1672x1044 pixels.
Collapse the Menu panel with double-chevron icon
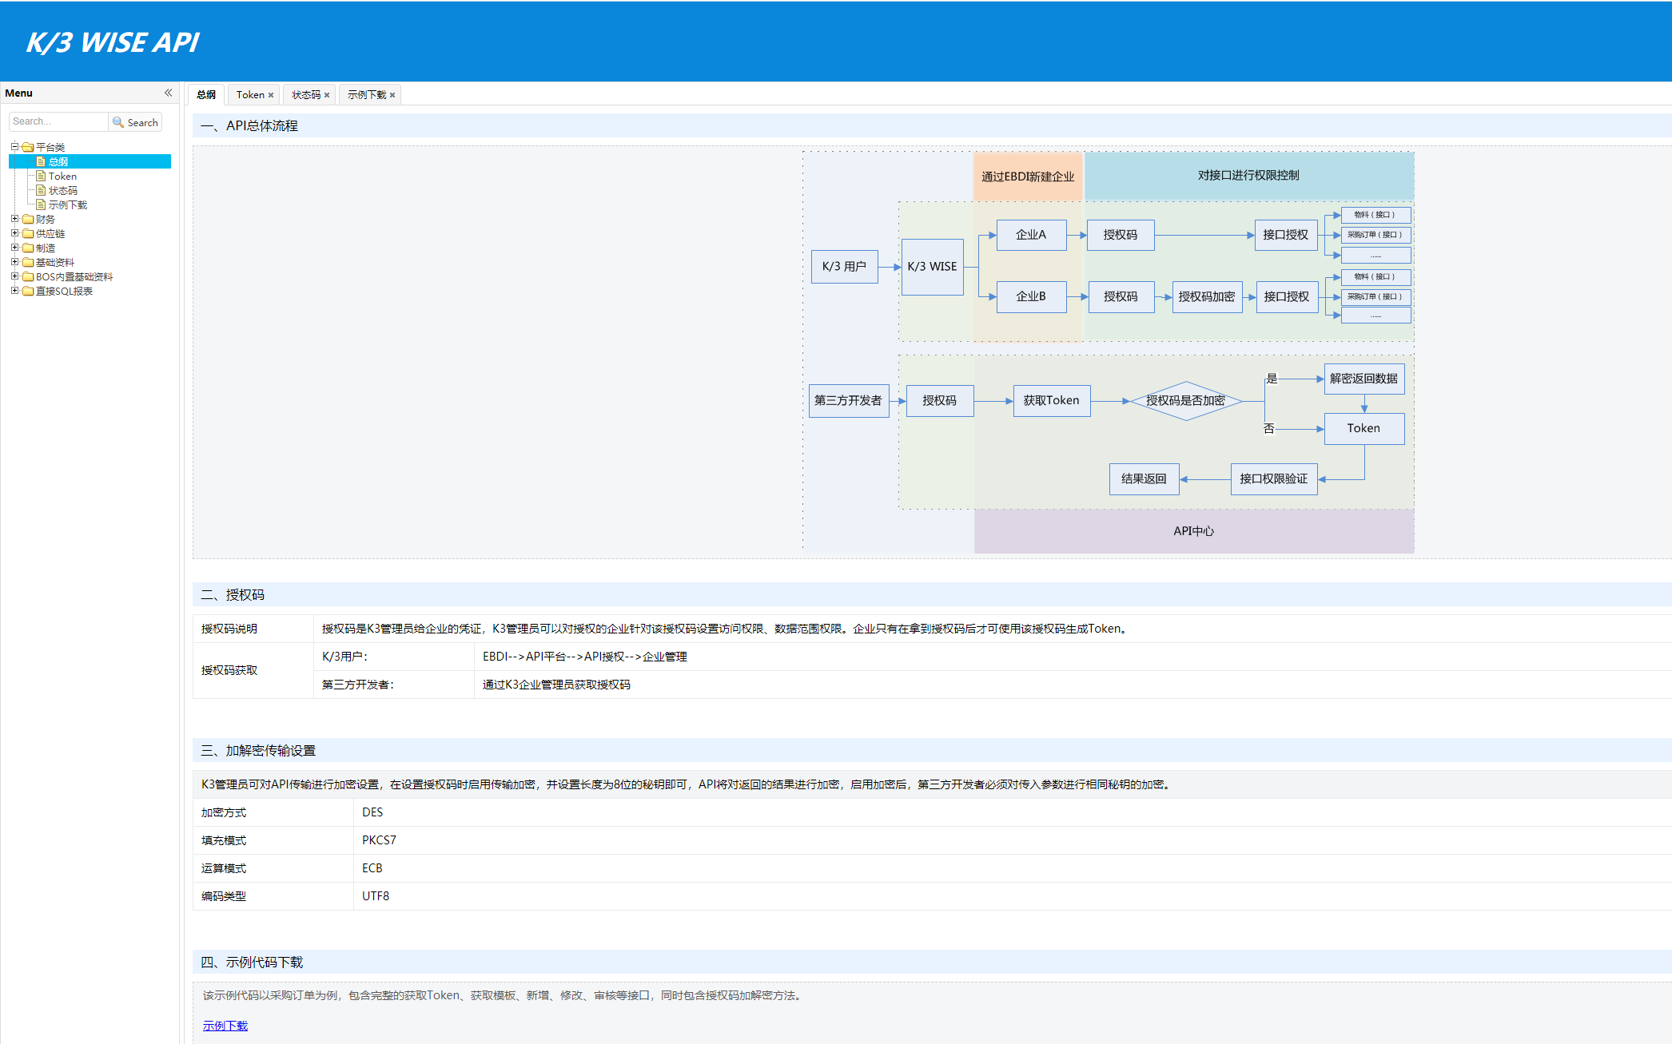(x=169, y=93)
